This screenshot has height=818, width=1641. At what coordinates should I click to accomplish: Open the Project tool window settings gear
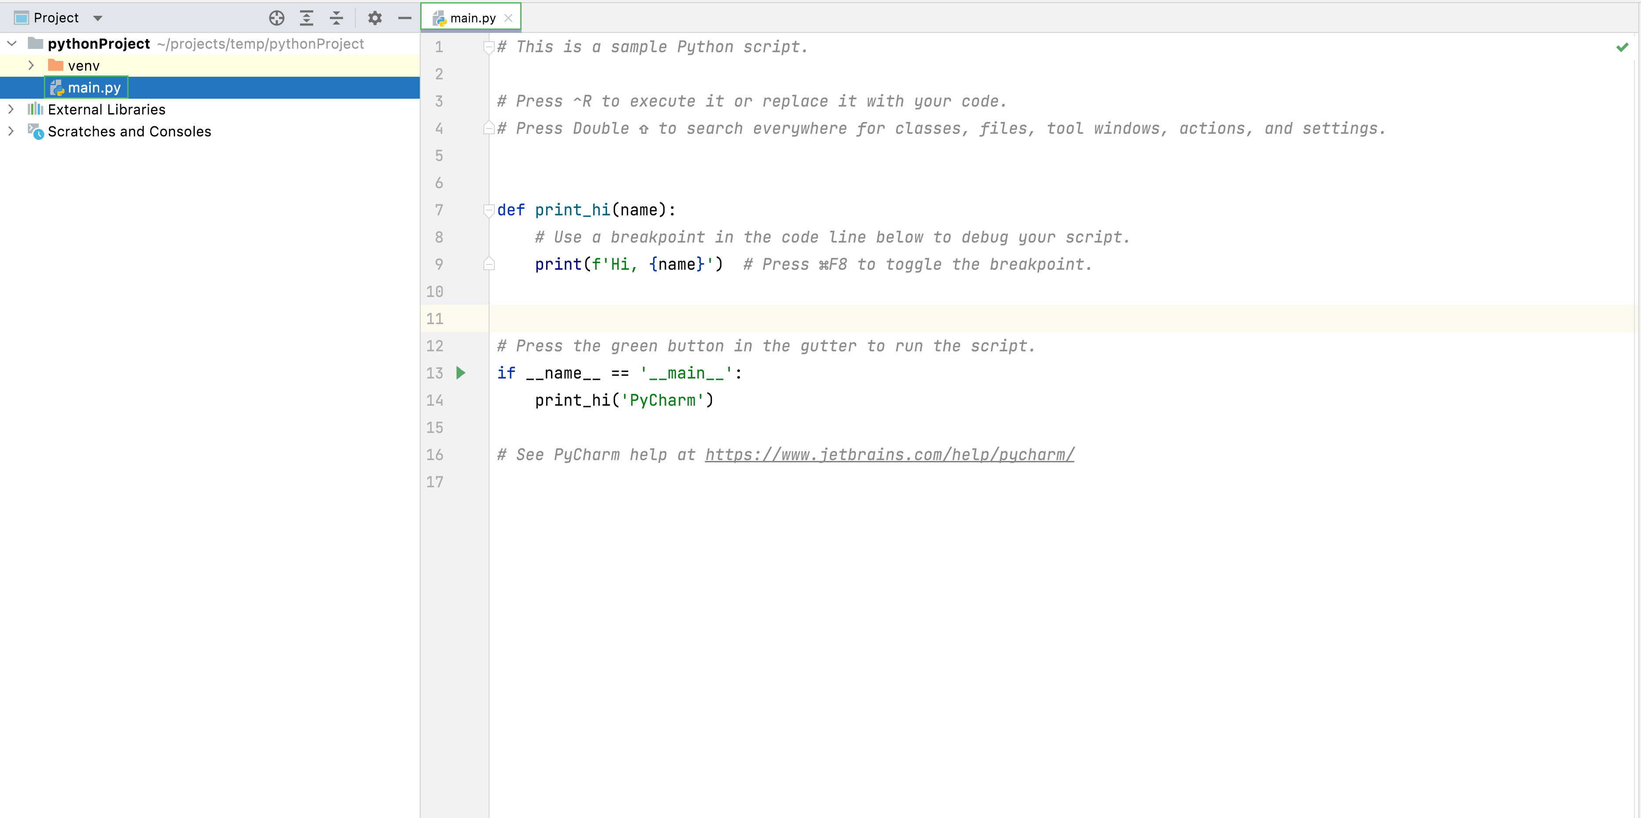pos(375,18)
